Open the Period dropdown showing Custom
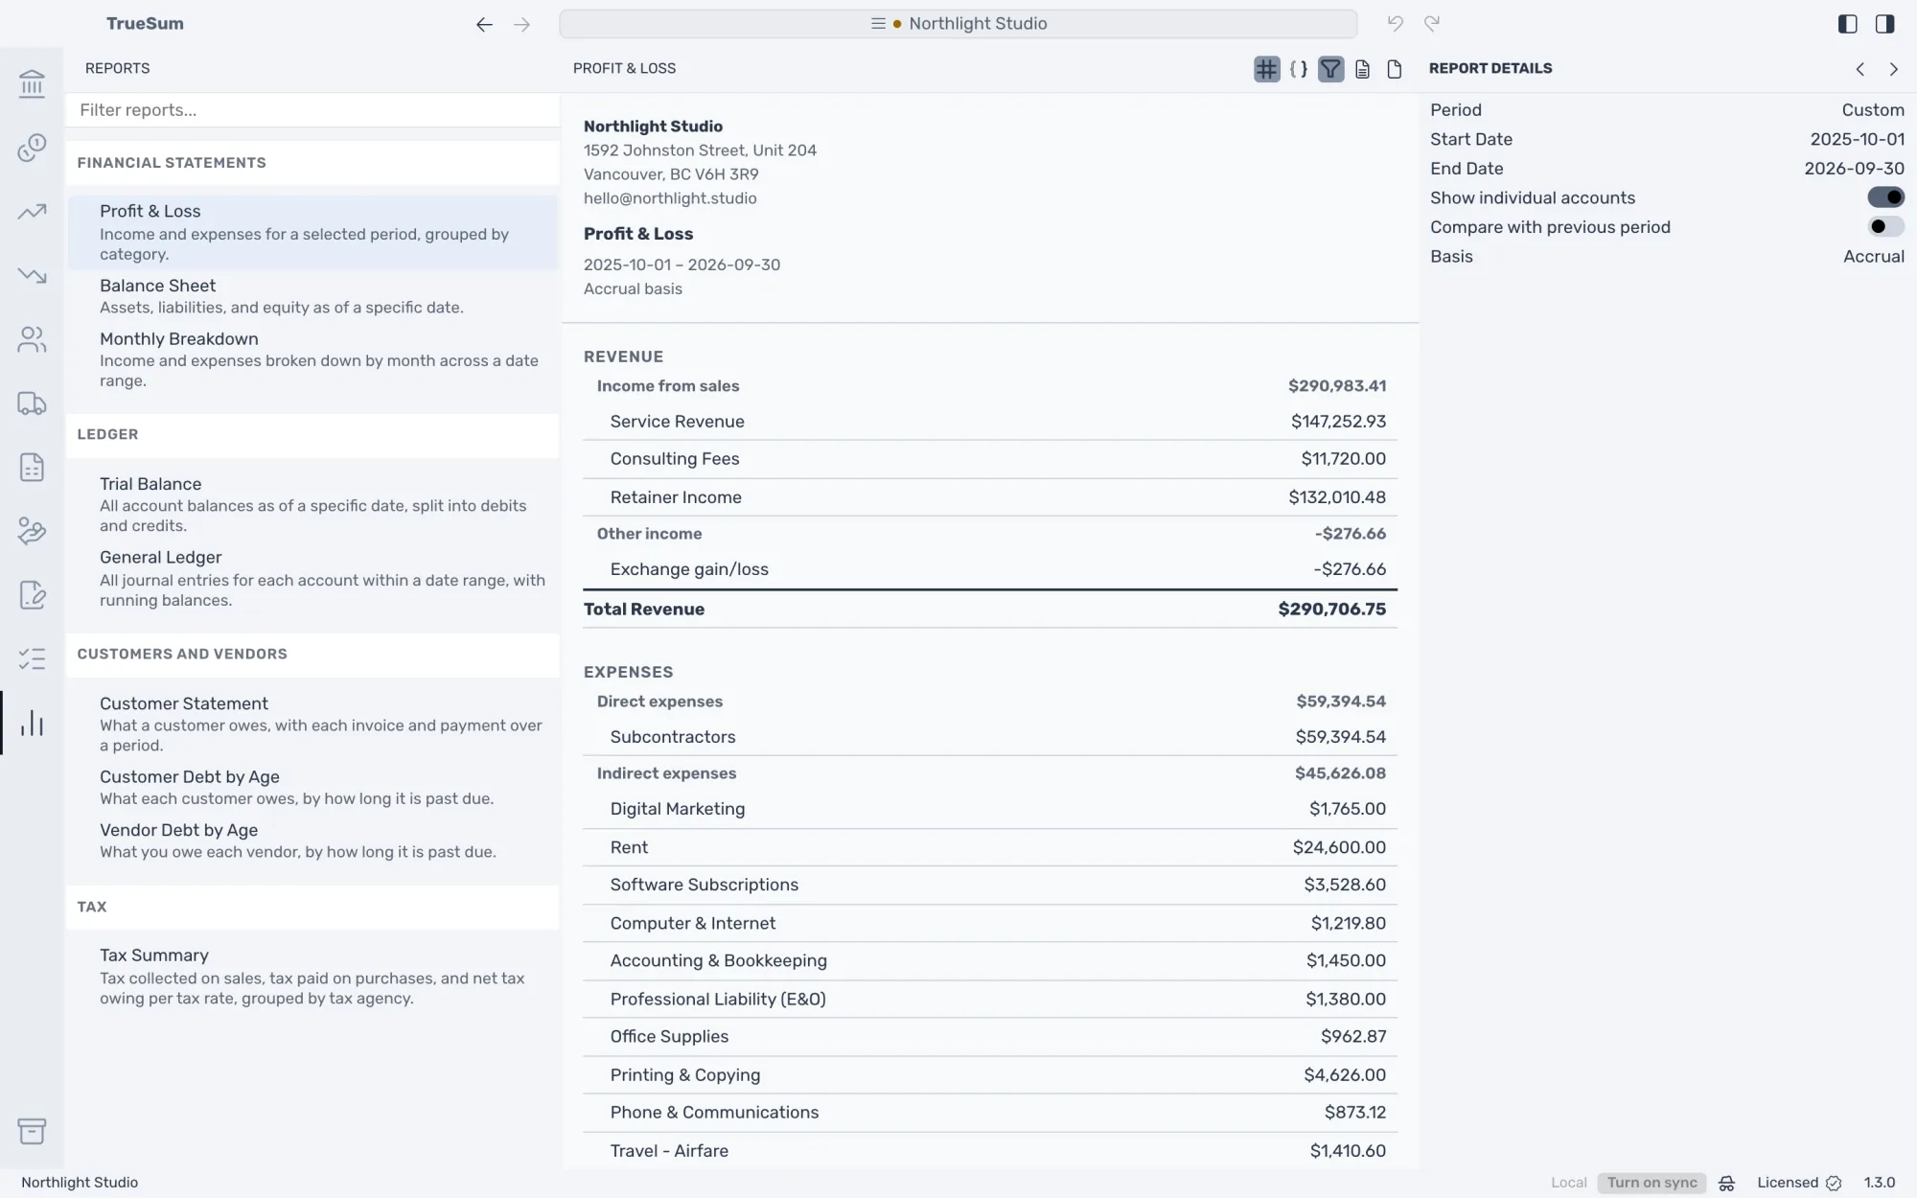 click(1873, 110)
